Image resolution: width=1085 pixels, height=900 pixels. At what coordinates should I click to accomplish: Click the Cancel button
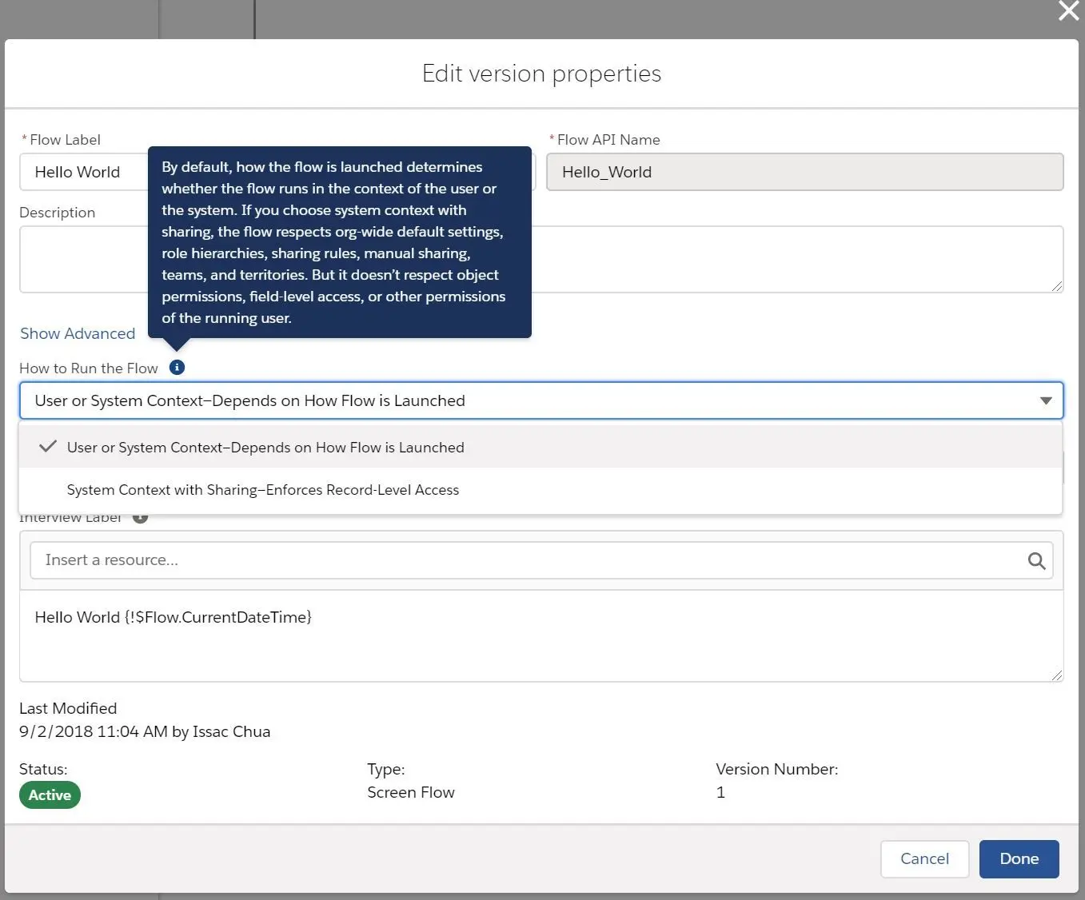(x=925, y=859)
